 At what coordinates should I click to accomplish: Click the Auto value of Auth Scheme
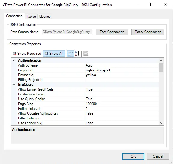89,65
